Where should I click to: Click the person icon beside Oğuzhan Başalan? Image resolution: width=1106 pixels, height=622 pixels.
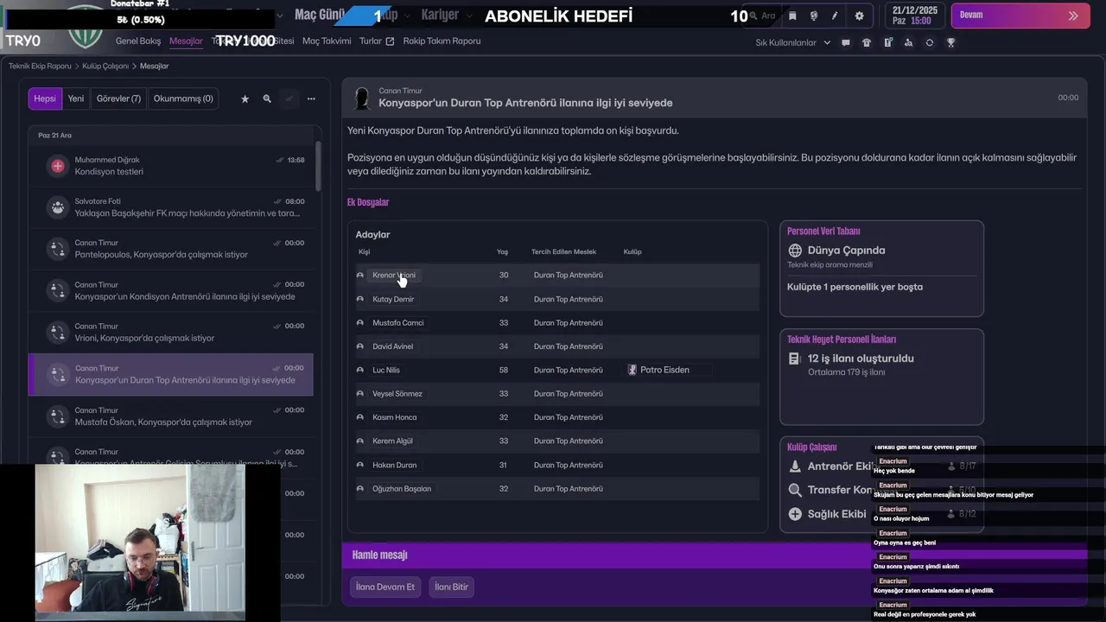click(360, 489)
